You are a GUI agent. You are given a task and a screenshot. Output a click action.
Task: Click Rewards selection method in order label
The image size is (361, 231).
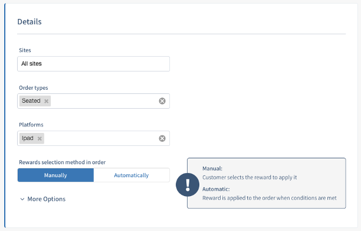pos(62,162)
